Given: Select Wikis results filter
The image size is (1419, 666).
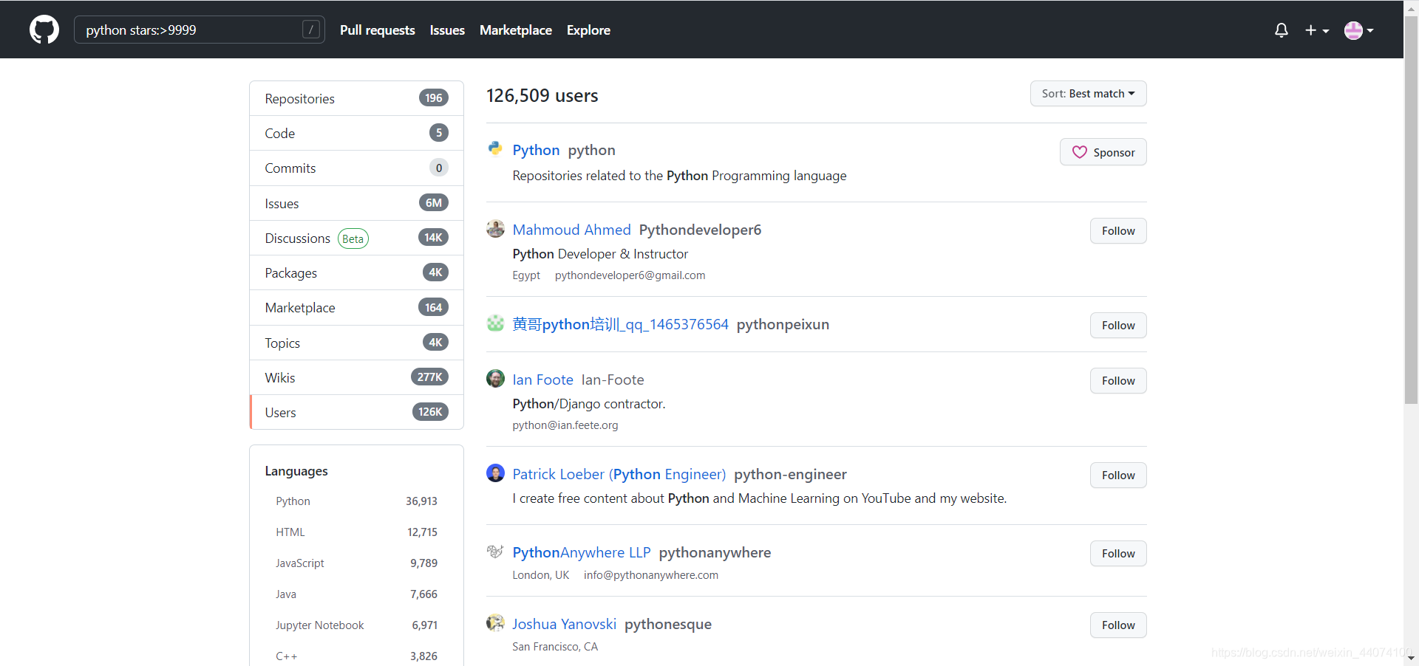Looking at the screenshot, I should (x=356, y=377).
